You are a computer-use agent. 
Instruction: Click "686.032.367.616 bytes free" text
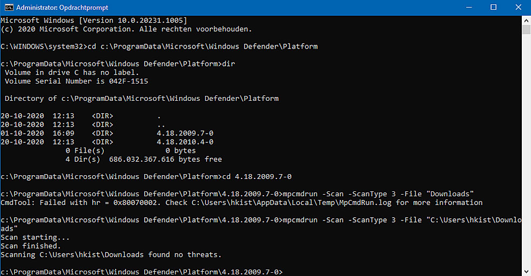tap(165, 159)
